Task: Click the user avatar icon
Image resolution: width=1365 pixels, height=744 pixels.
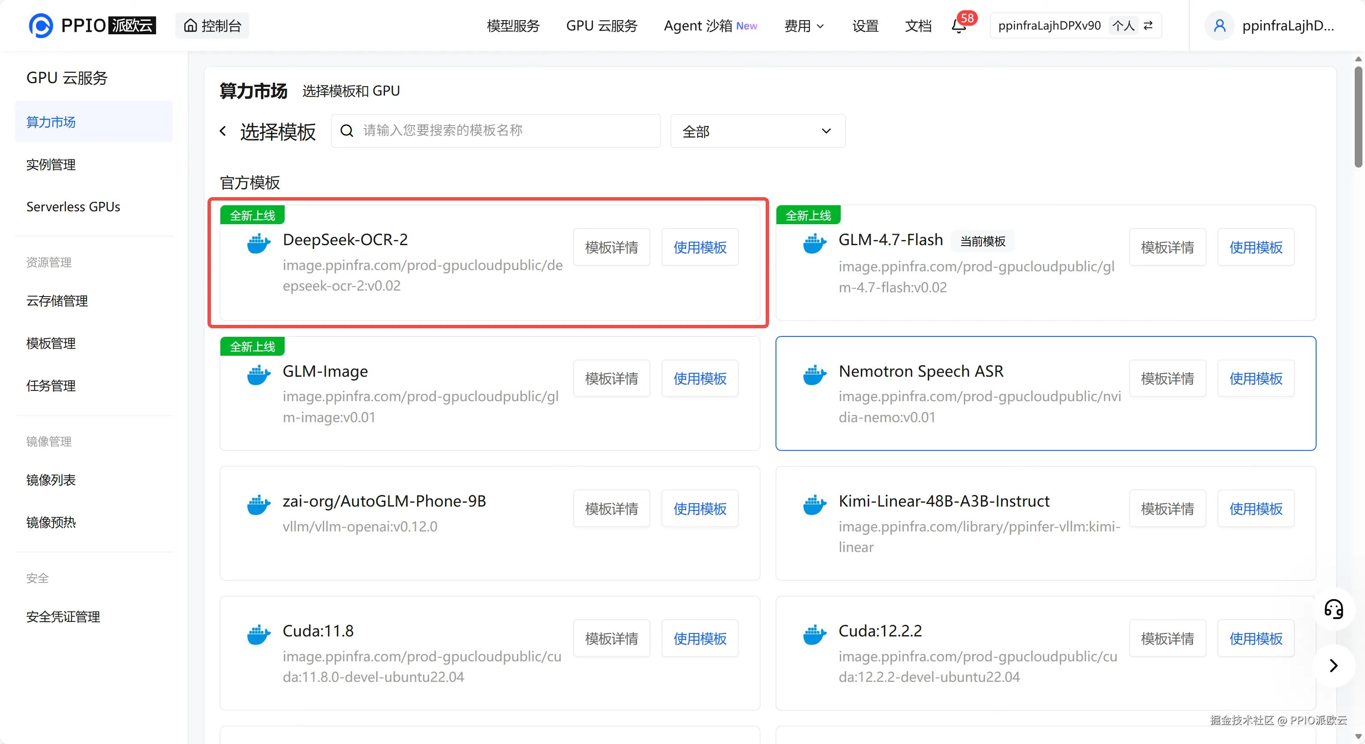Action: point(1219,25)
